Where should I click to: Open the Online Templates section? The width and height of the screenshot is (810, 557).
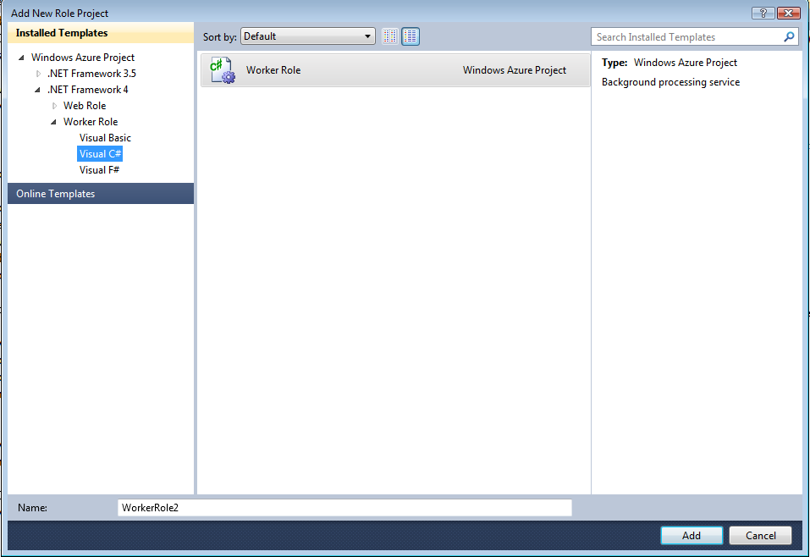pyautogui.click(x=101, y=194)
